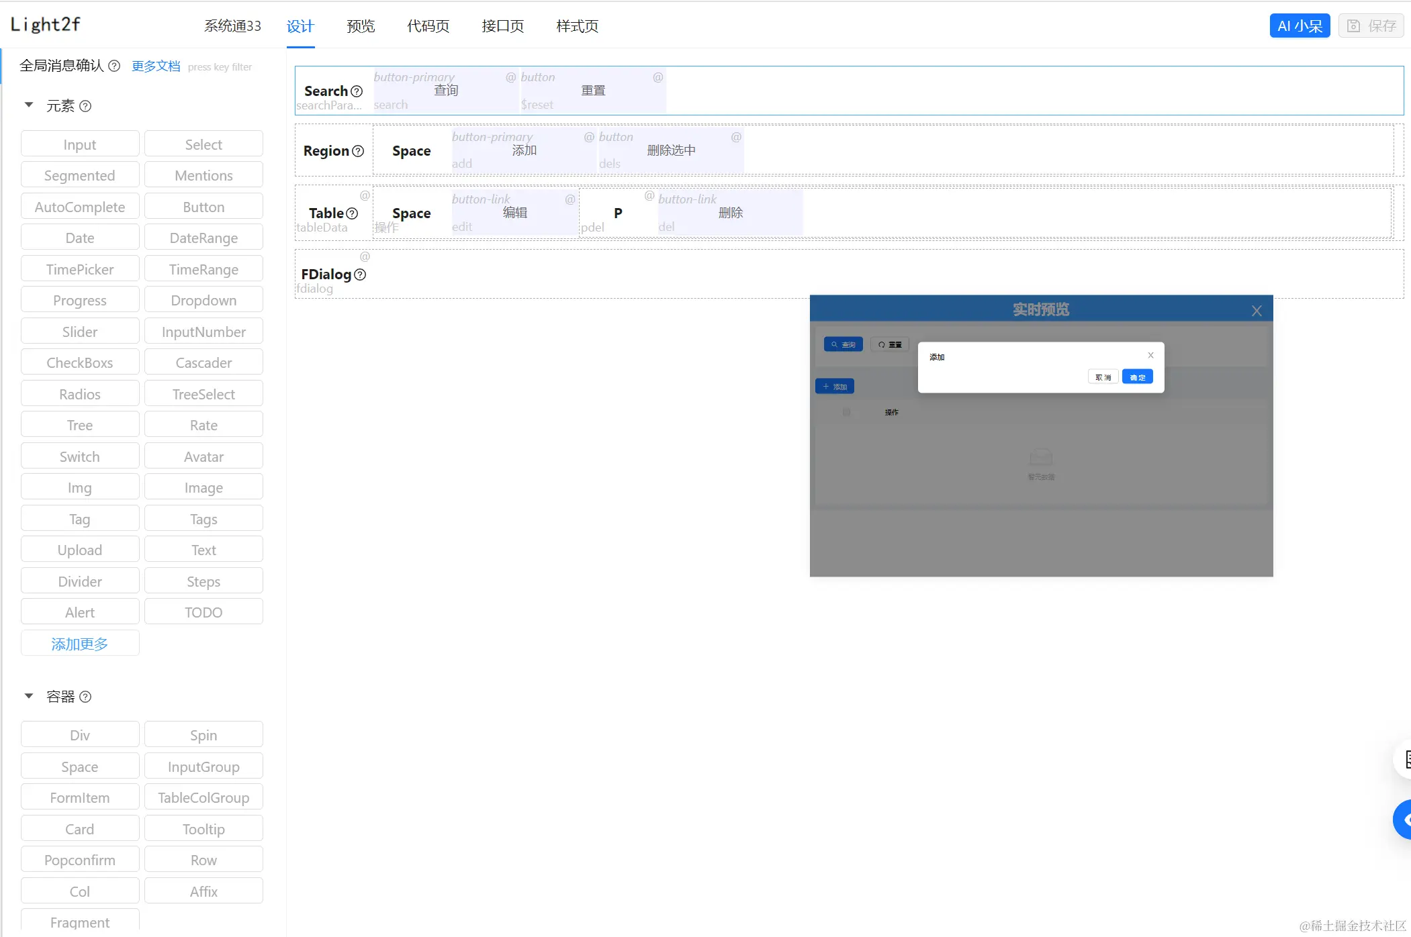Close the 实时预览 preview window
Viewport: 1411px width, 937px height.
coord(1257,311)
